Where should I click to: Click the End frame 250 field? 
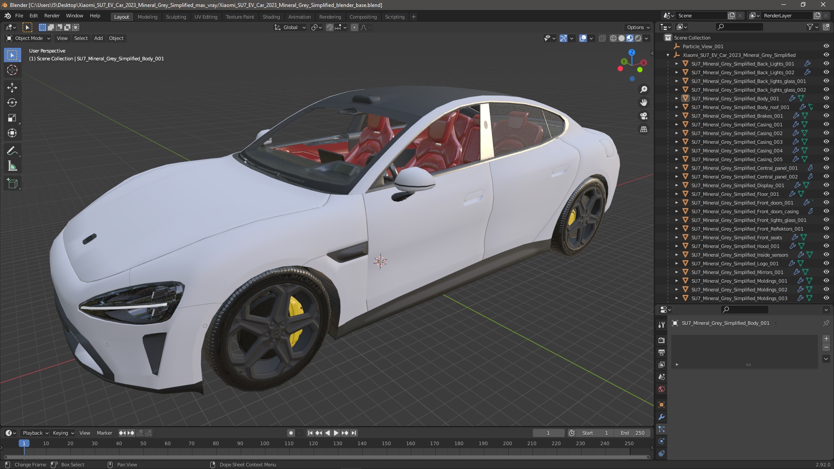[632, 433]
